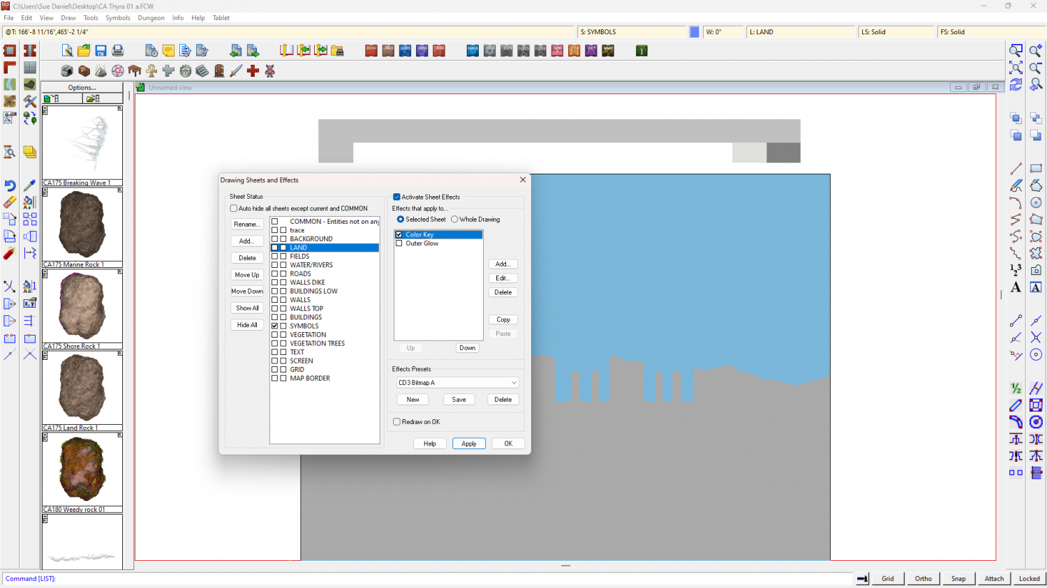
Task: Click the blue Redraw arrows icon
Action: (1016, 84)
